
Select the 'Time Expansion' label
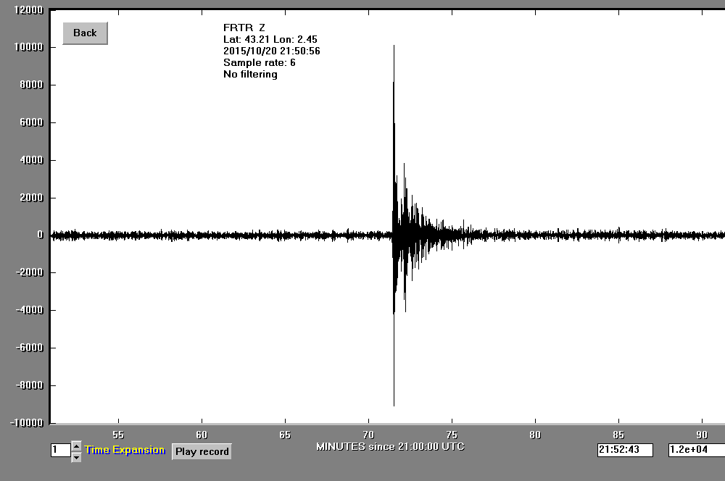[125, 450]
